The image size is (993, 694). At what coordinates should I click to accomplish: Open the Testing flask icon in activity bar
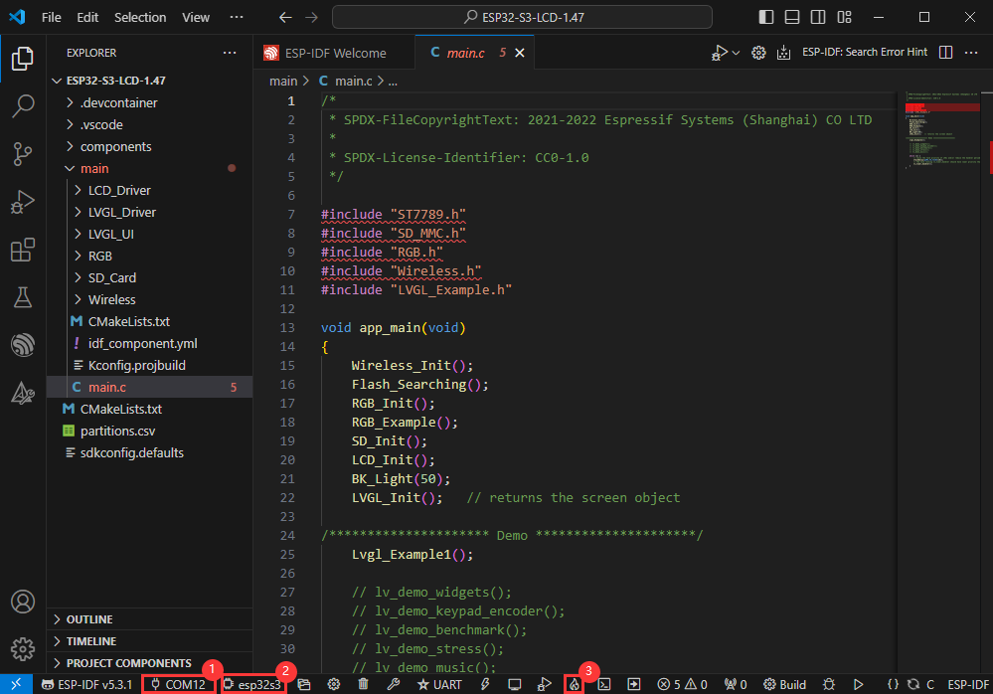pos(22,297)
